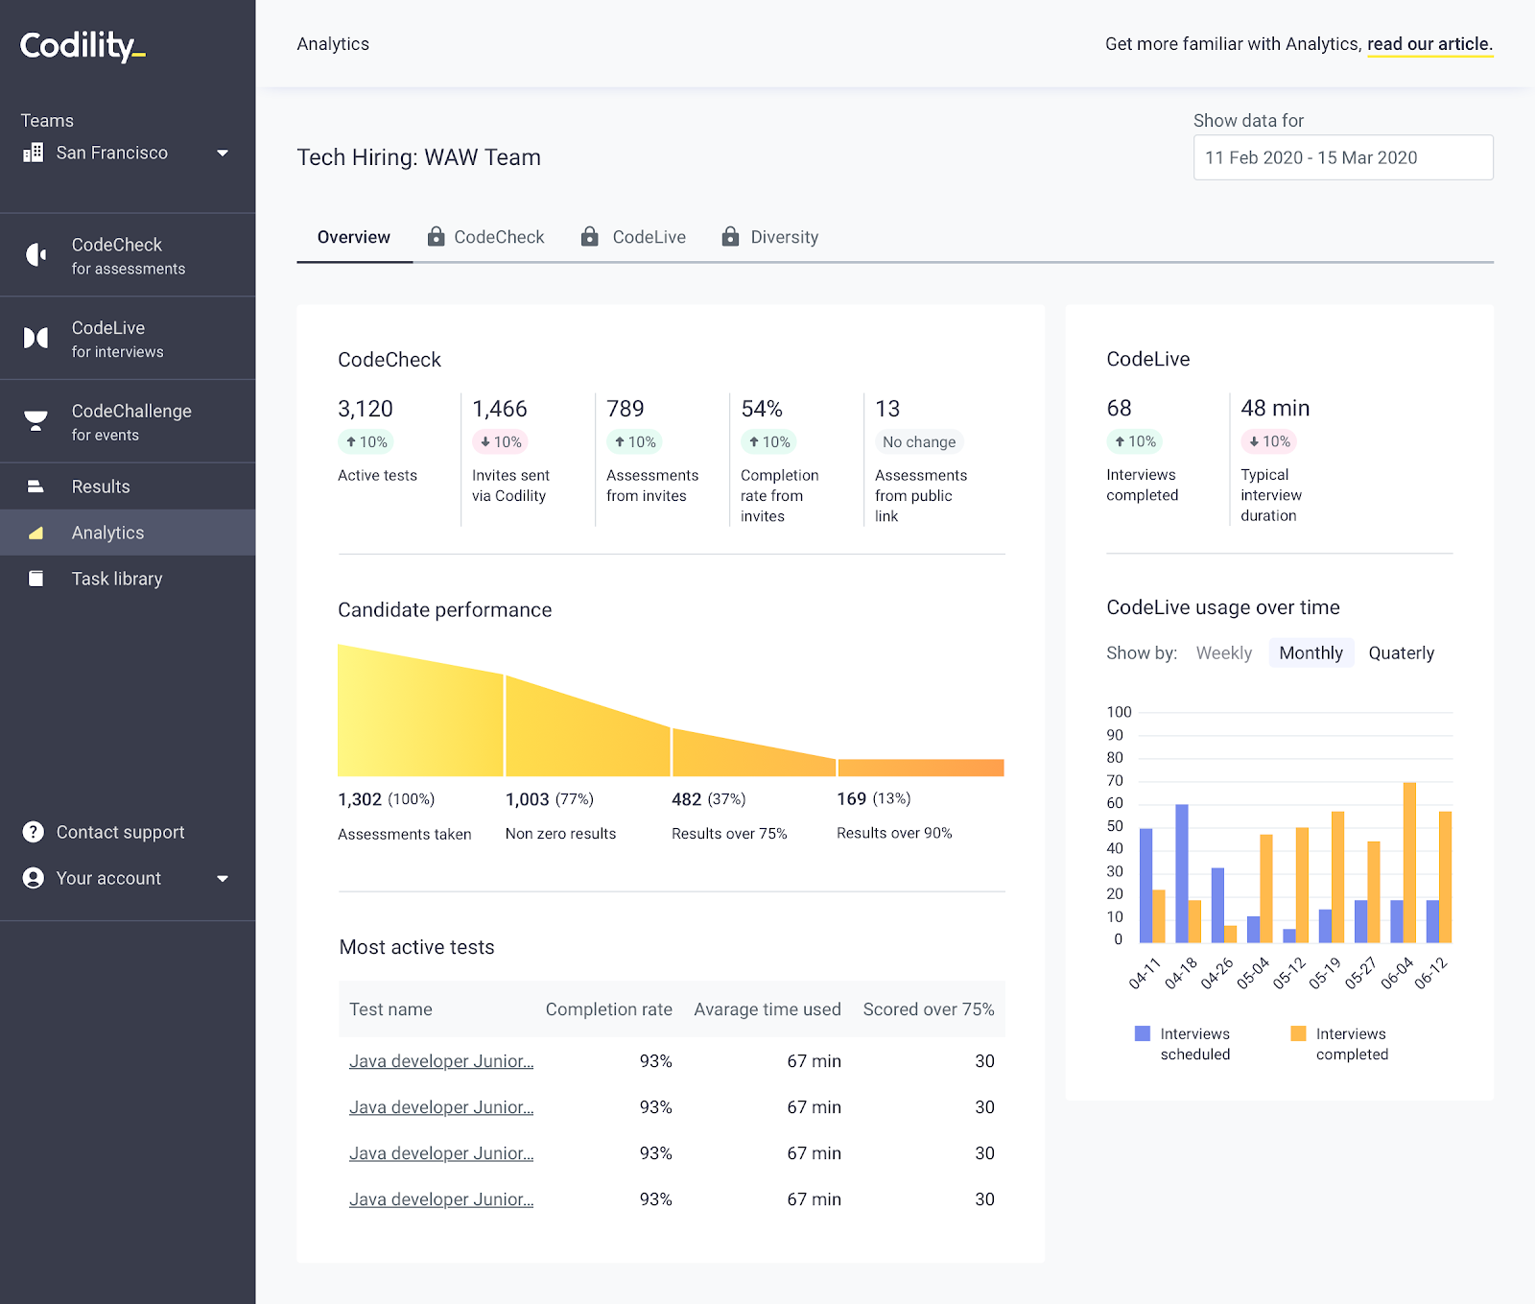Select Analytics in the sidebar
1535x1304 pixels.
tap(128, 533)
